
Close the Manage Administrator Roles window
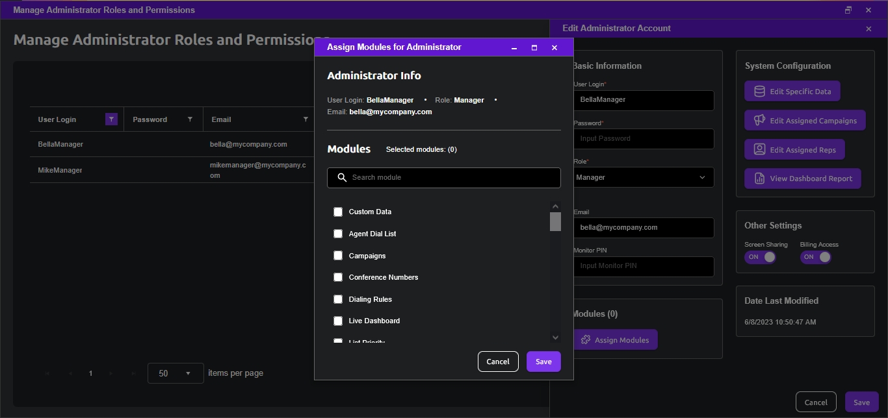868,10
